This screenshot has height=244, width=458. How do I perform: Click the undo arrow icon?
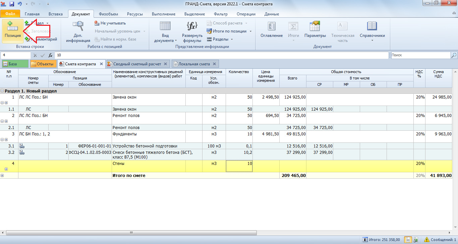point(20,4)
